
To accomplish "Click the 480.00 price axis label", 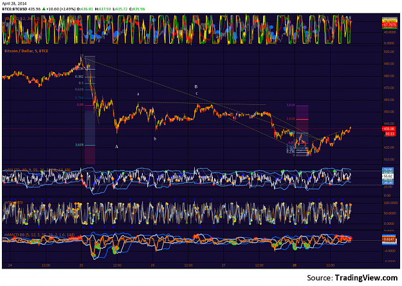I will [388, 76].
